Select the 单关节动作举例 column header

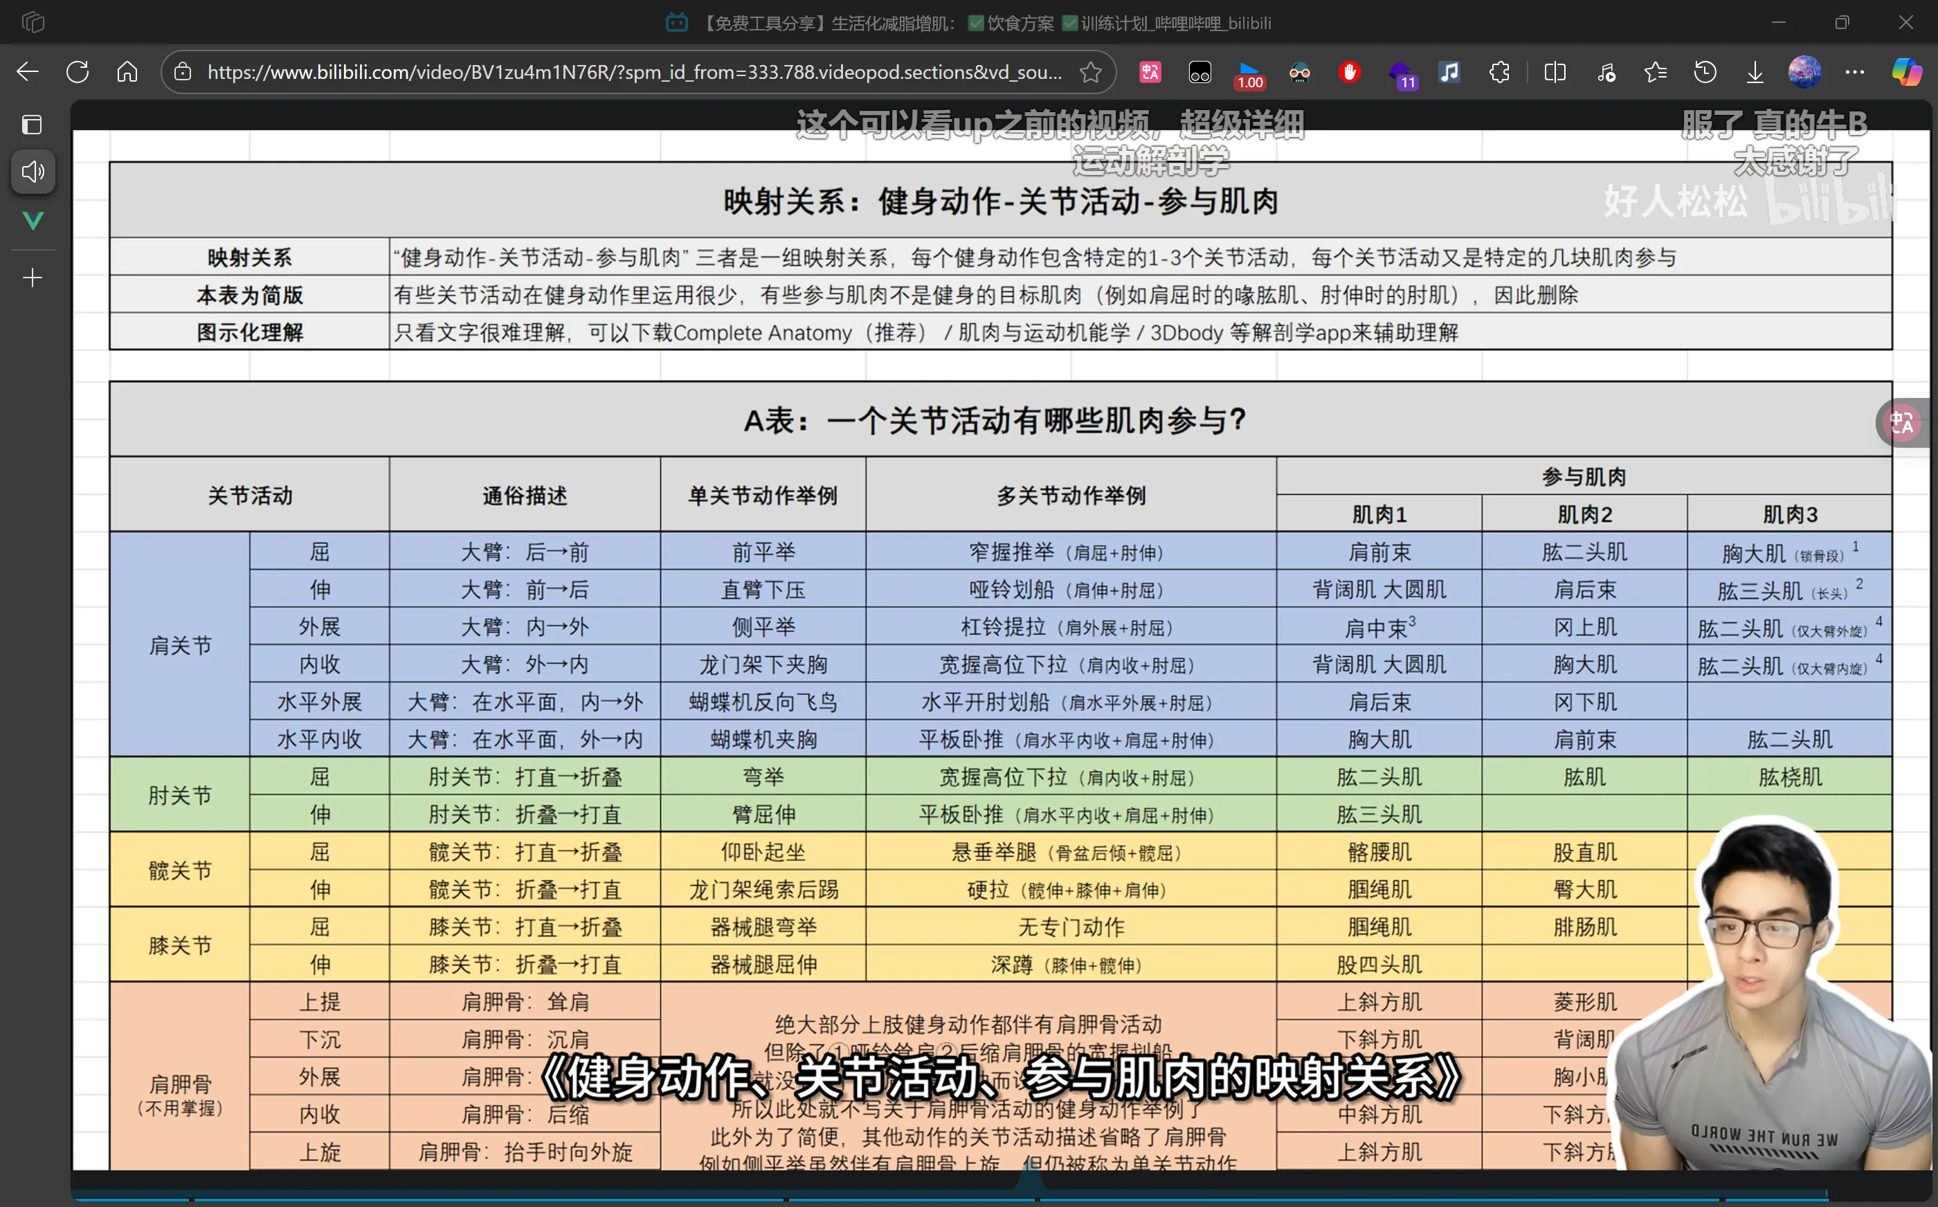click(x=763, y=495)
